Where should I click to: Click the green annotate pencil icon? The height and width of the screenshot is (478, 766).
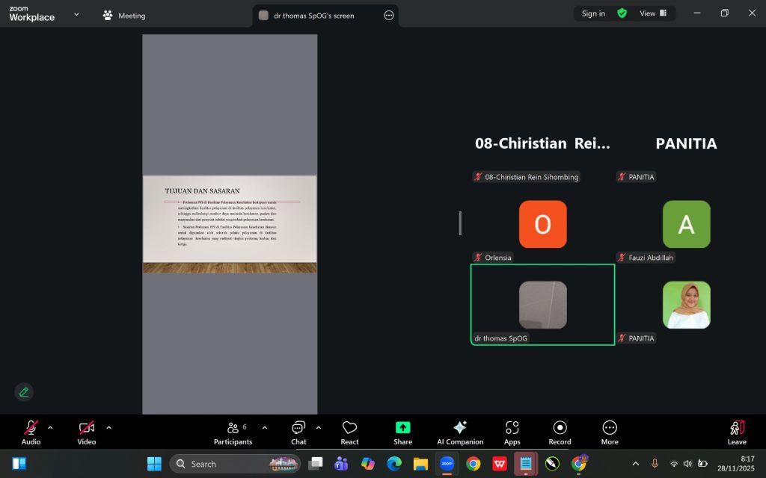pyautogui.click(x=24, y=392)
